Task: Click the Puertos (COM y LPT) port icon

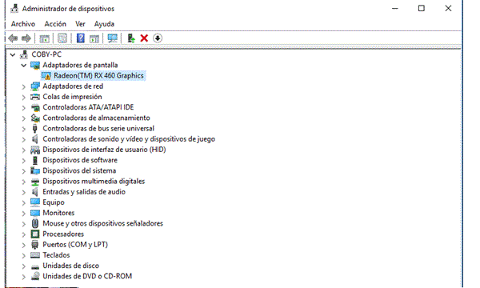Action: point(35,245)
